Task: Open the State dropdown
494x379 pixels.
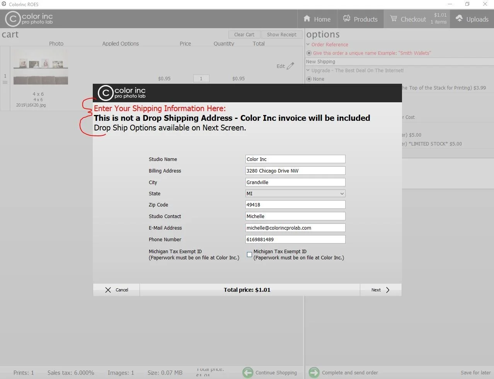Action: pos(295,193)
